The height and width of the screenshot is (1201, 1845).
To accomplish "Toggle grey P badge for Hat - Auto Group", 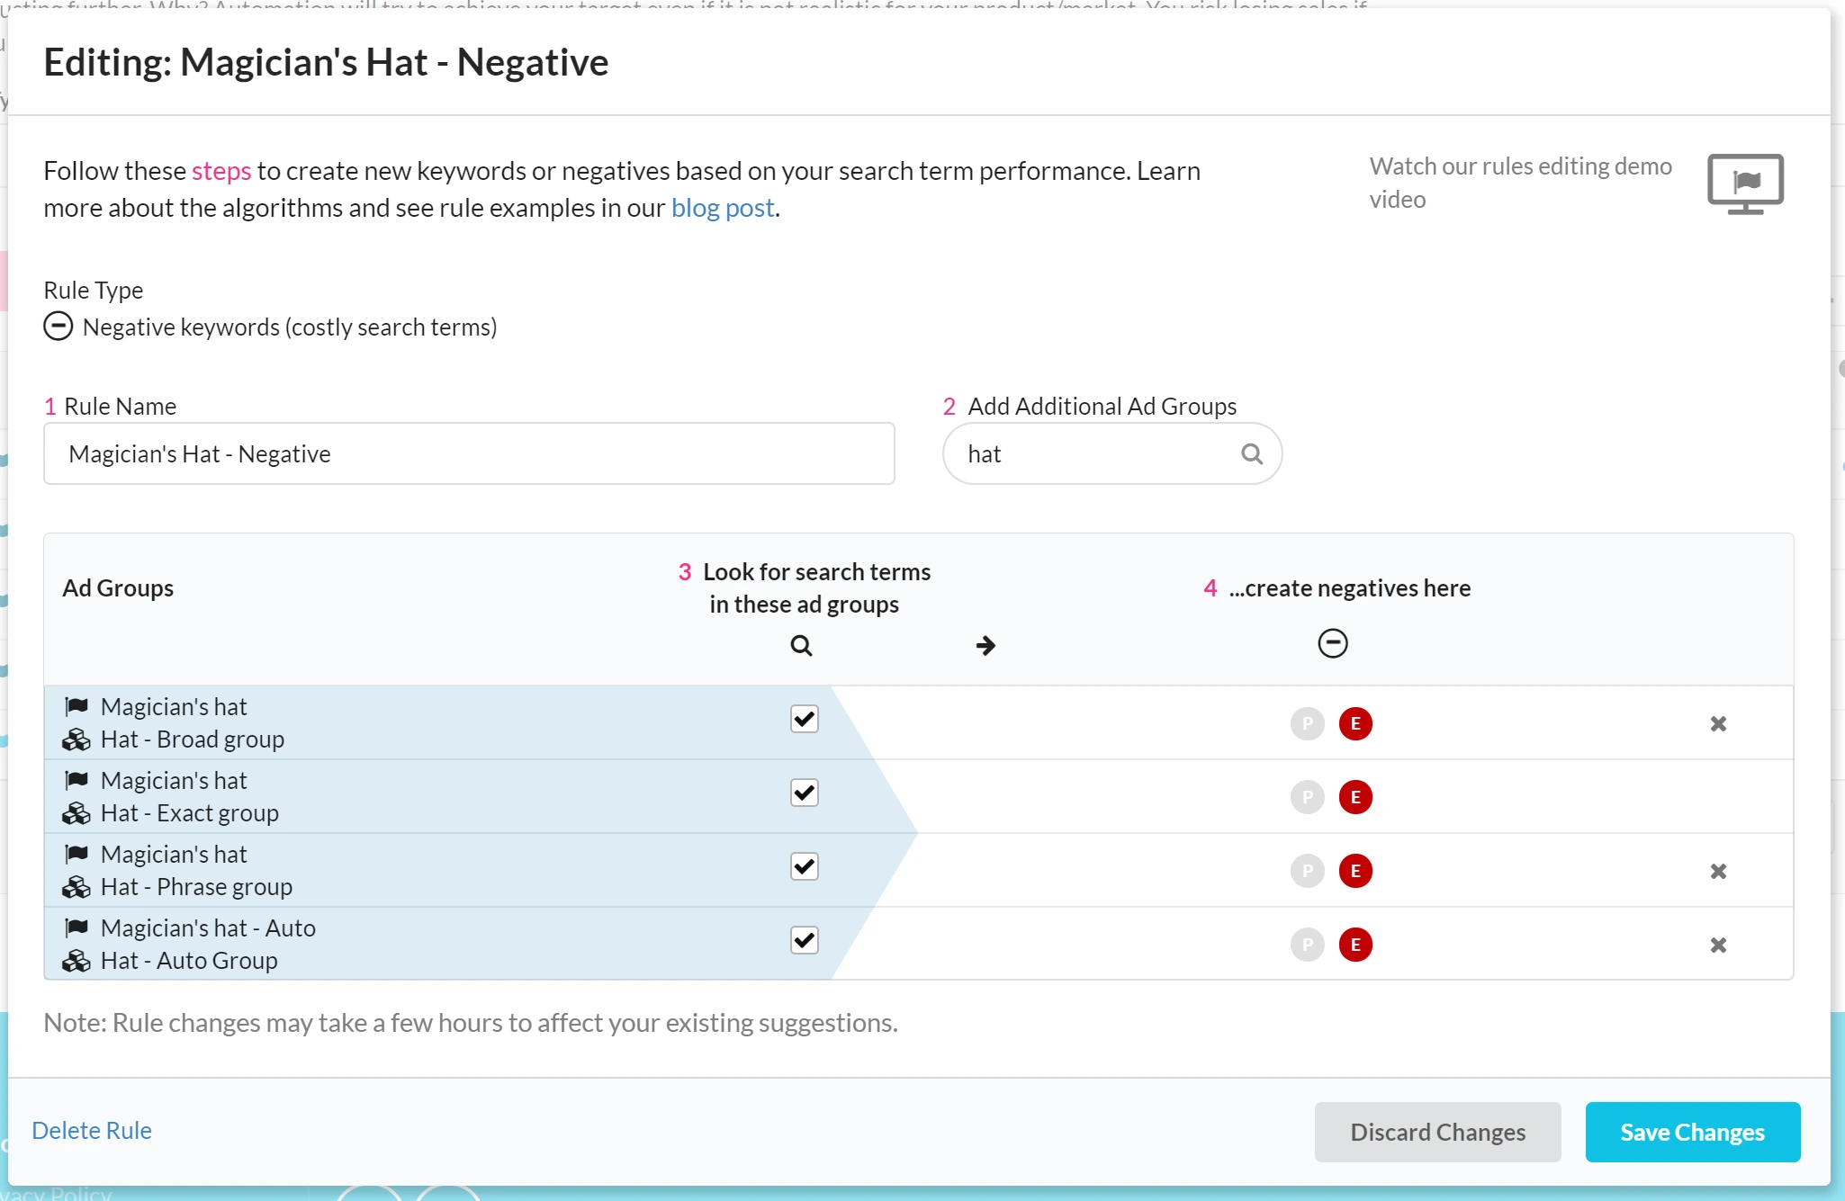I will pyautogui.click(x=1307, y=945).
